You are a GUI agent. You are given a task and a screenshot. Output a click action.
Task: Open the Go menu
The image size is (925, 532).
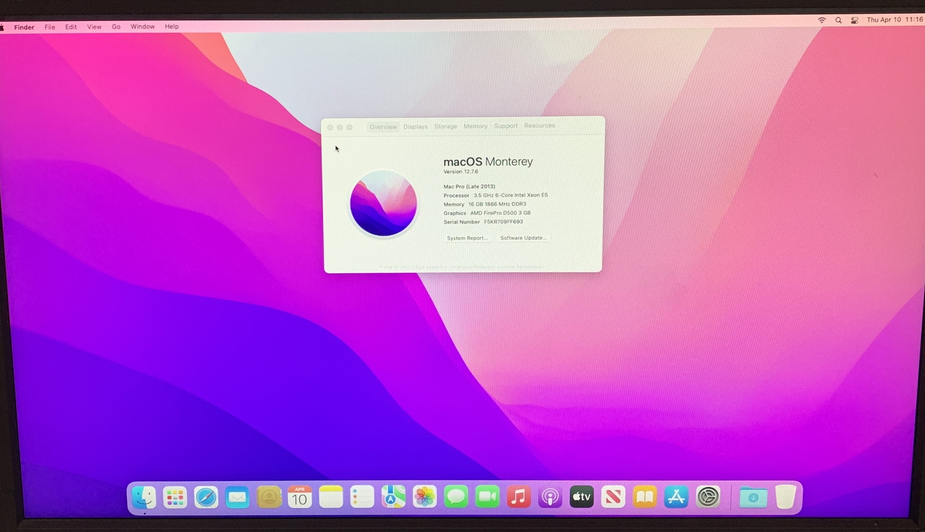(116, 27)
